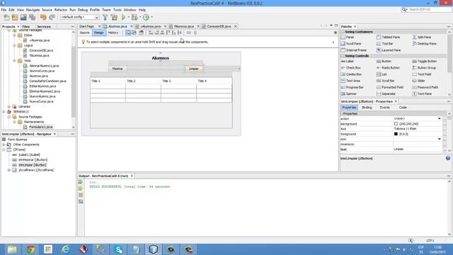The height and width of the screenshot is (255, 453).
Task: Collapse Swing Controls palette section
Action: (343, 56)
